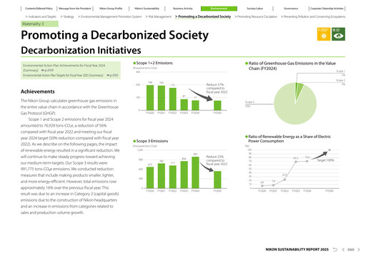The height and width of the screenshot is (259, 366).
Task: Go to Indicators and Targets section
Action: coord(41,16)
